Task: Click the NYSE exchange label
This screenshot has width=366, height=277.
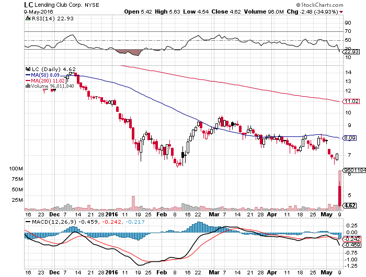Action: pos(92,5)
